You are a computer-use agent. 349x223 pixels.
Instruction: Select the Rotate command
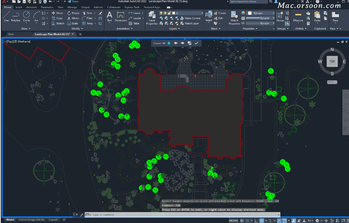click(x=73, y=13)
